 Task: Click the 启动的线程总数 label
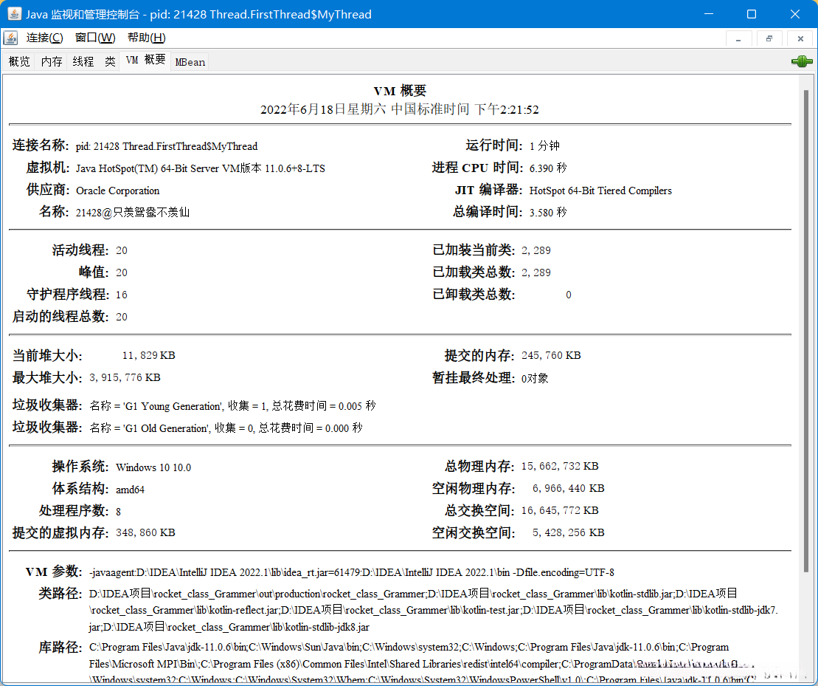(x=60, y=316)
